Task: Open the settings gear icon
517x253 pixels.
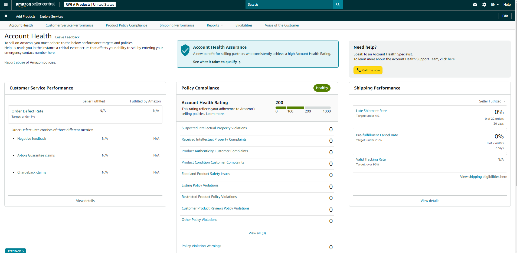Action: (x=484, y=5)
